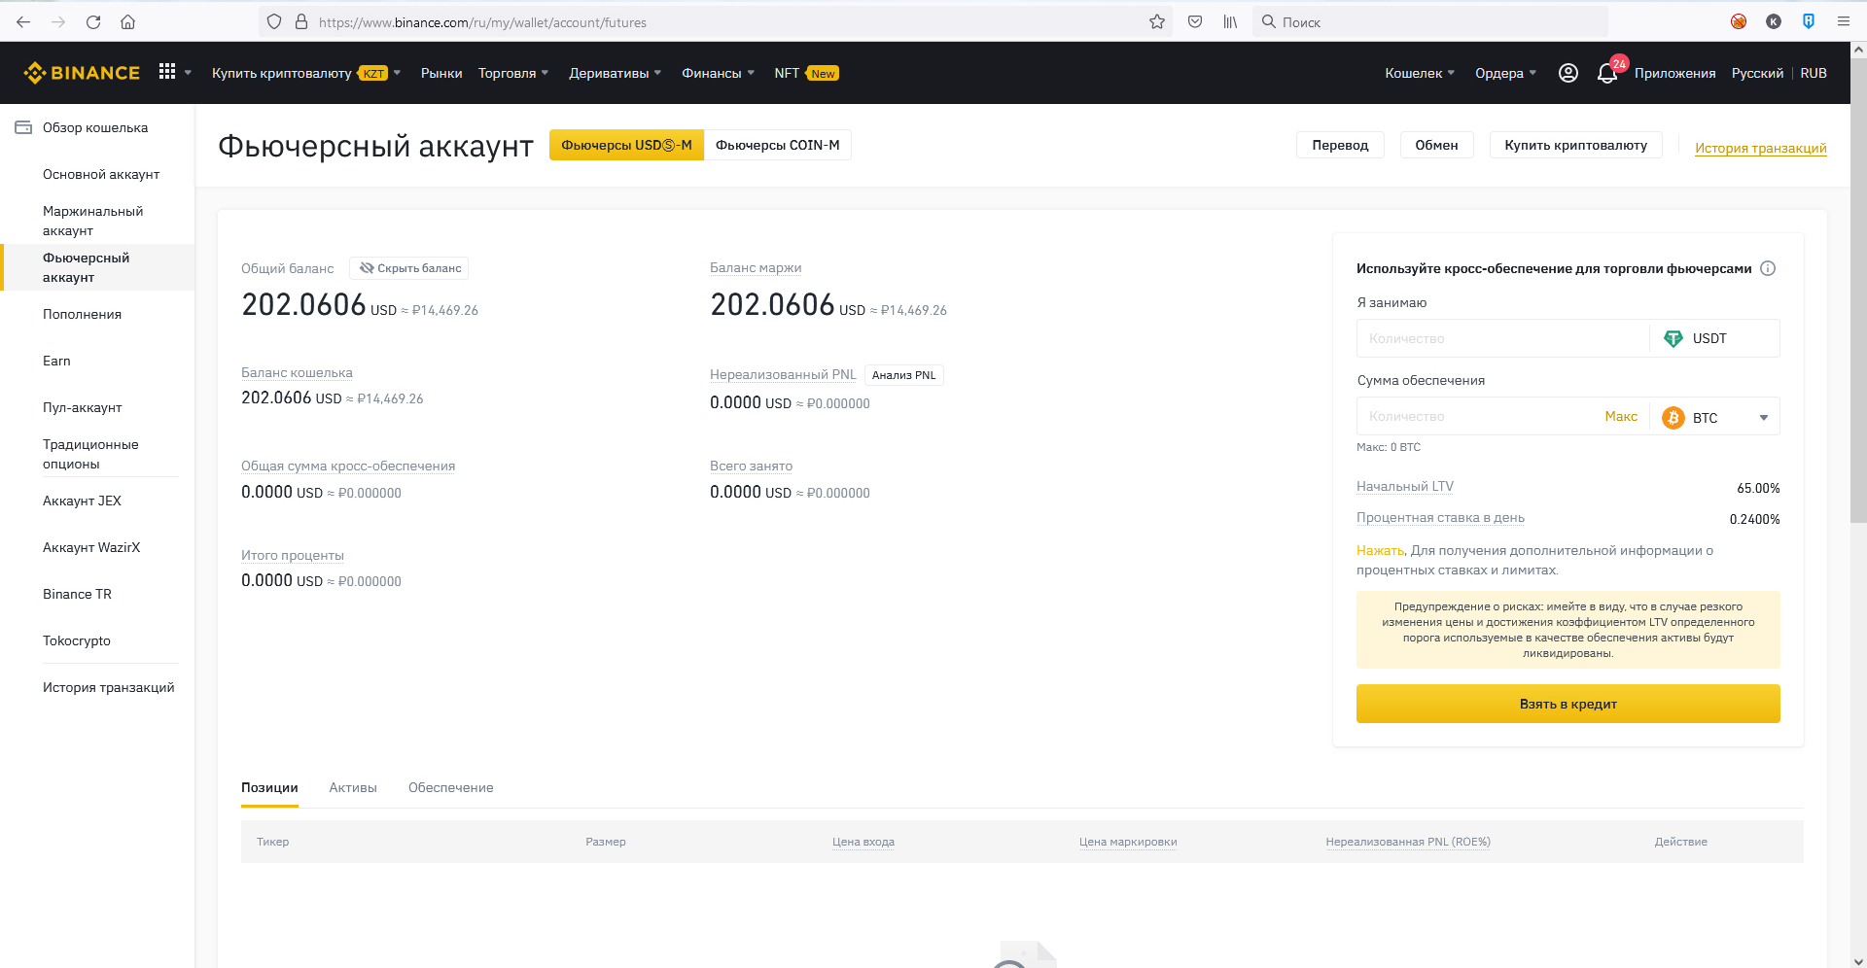
Task: Switch to Фьючерсы USDⓈ-M
Action: pos(626,145)
